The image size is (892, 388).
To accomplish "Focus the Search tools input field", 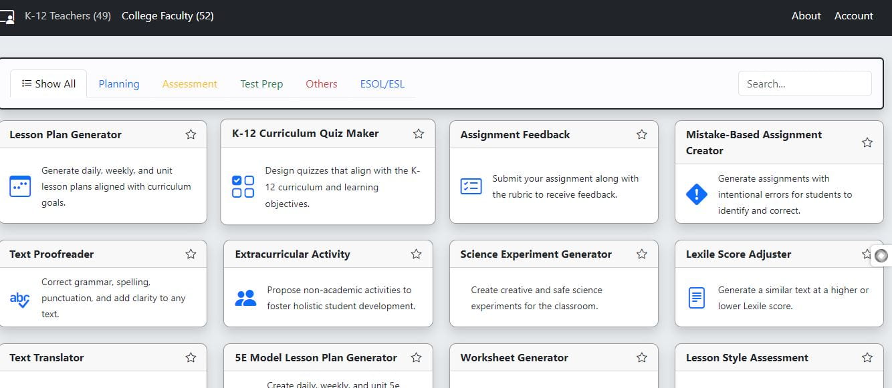I will tap(804, 84).
